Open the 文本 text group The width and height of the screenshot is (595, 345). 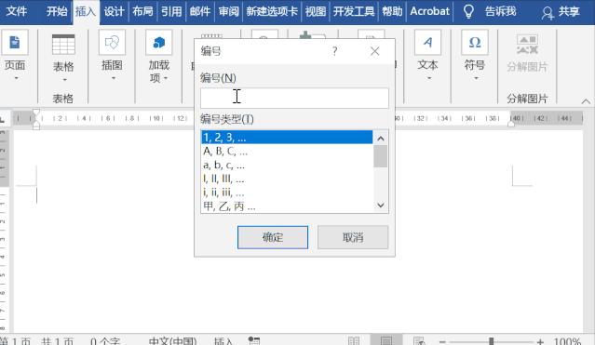tap(427, 55)
